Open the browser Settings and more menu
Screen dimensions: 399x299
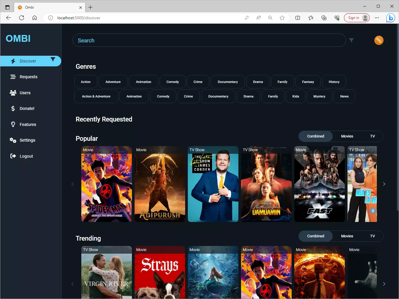tap(377, 18)
